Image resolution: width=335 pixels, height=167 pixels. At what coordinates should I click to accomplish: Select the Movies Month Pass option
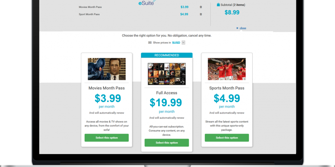click(106, 138)
